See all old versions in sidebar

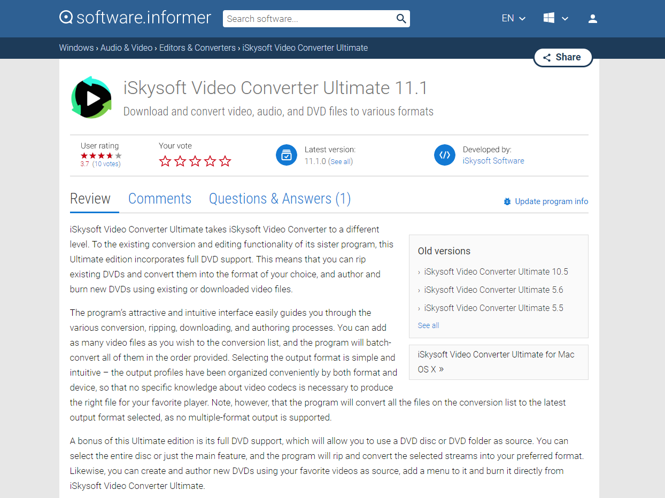click(x=428, y=325)
